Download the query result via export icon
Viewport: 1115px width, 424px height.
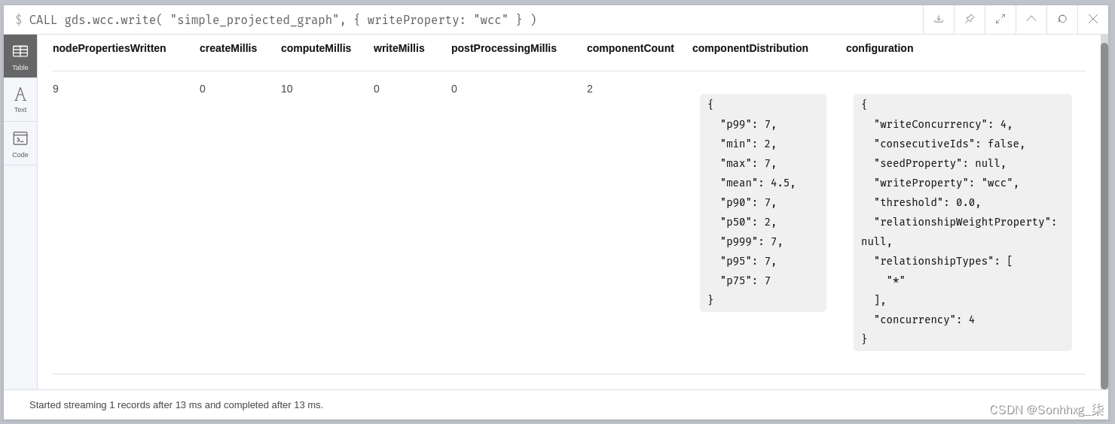[x=939, y=19]
